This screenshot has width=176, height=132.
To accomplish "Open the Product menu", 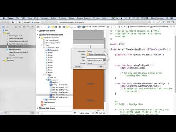I will [62, 18].
